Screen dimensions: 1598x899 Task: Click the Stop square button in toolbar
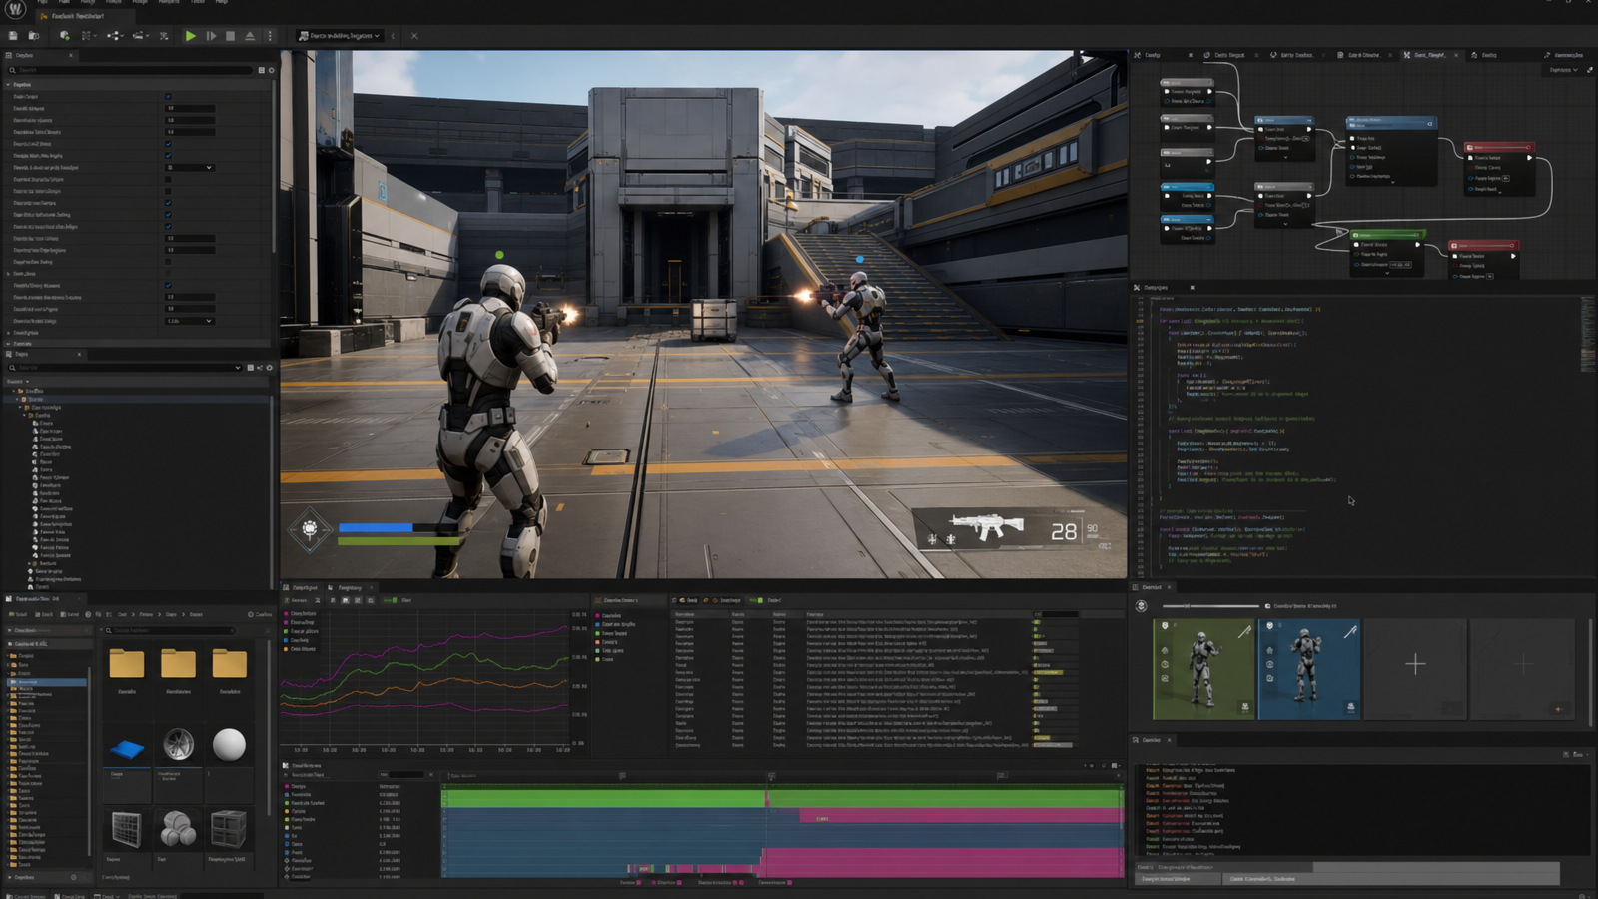point(230,36)
